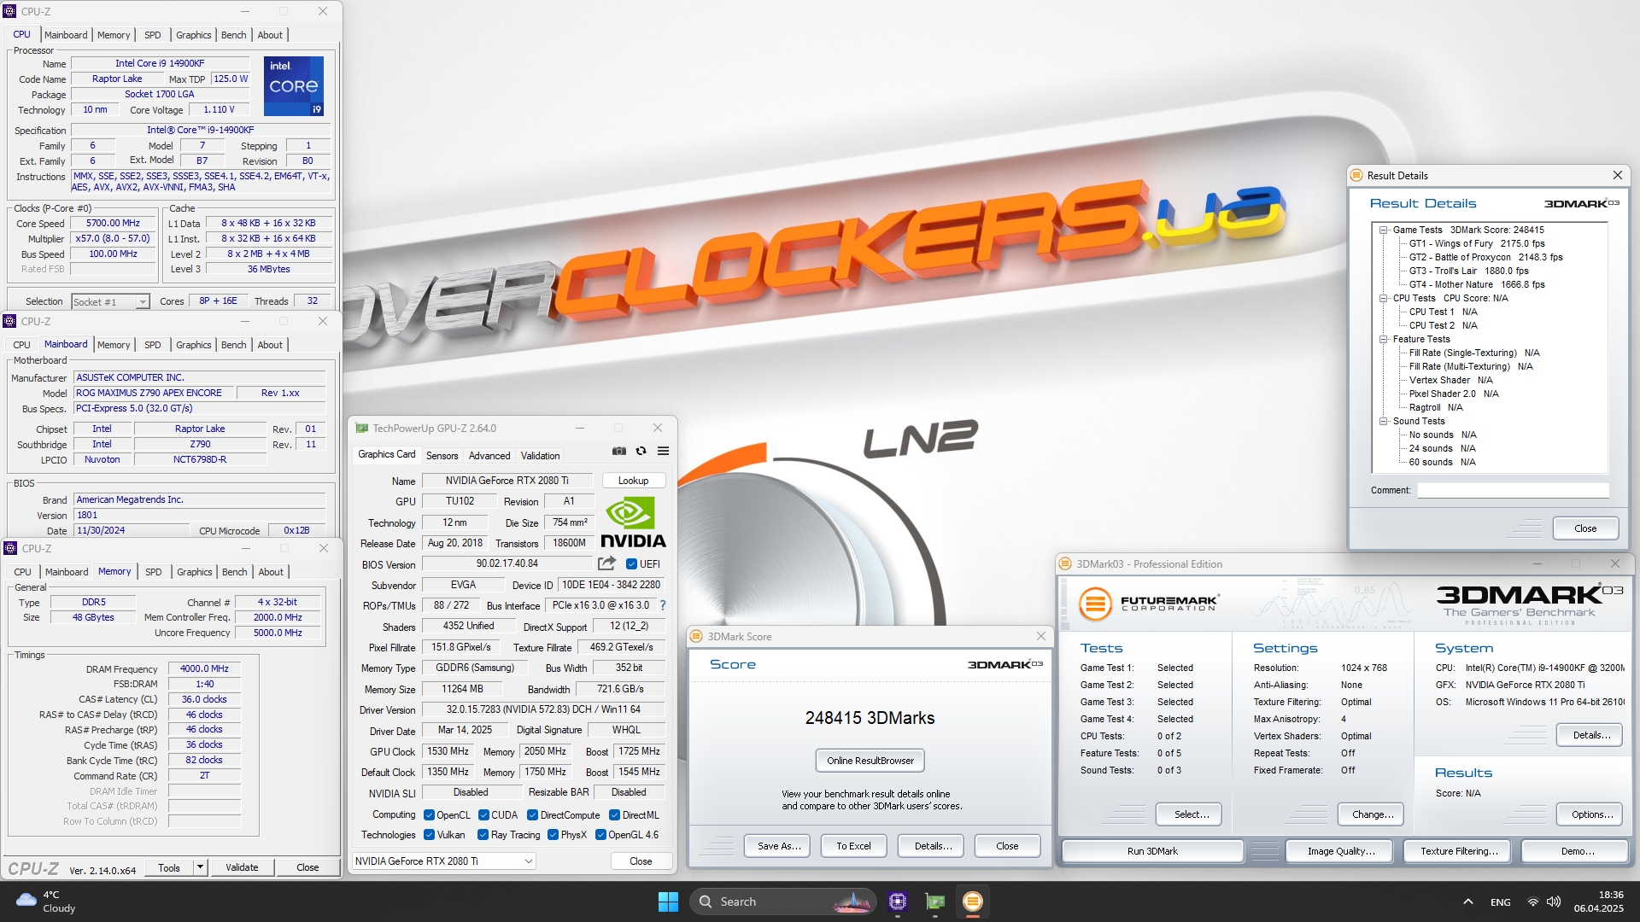Viewport: 1640px width, 922px height.
Task: Collapse the Game Tests tree node
Action: pos(1383,230)
